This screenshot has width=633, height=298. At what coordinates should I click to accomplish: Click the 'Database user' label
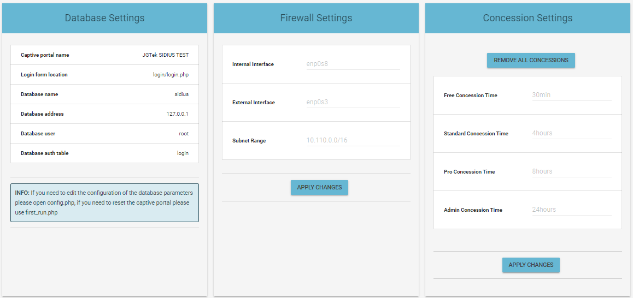click(x=38, y=134)
